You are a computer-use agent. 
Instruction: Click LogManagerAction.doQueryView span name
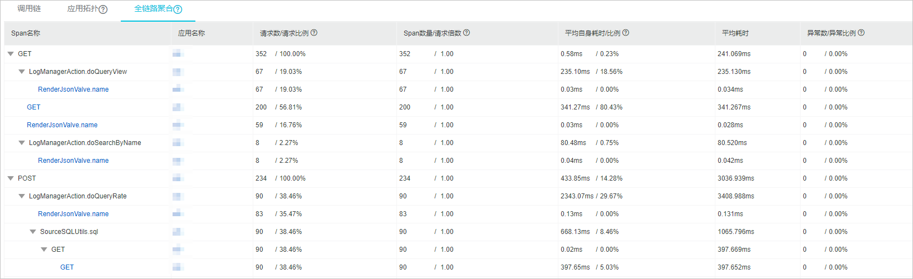78,72
